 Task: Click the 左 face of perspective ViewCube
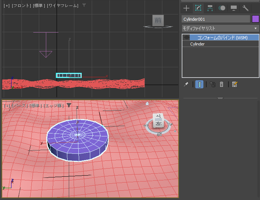tap(159, 123)
